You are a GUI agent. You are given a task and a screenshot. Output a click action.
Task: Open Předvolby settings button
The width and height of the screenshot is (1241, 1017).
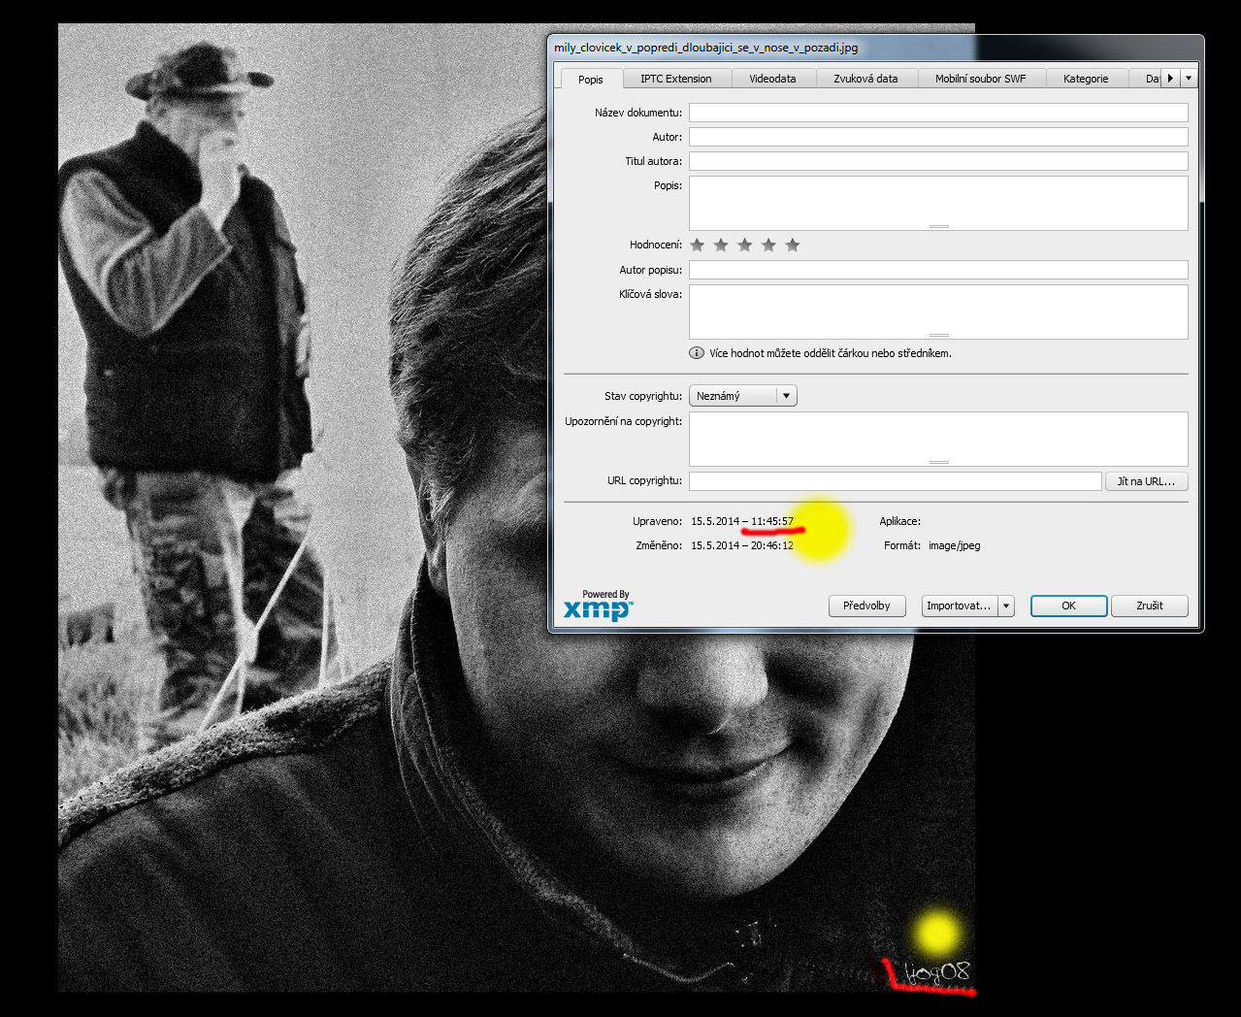tap(866, 607)
